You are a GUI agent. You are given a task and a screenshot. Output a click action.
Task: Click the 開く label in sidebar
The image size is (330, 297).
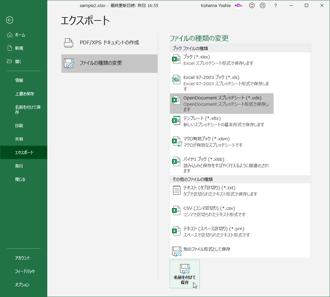(x=18, y=61)
